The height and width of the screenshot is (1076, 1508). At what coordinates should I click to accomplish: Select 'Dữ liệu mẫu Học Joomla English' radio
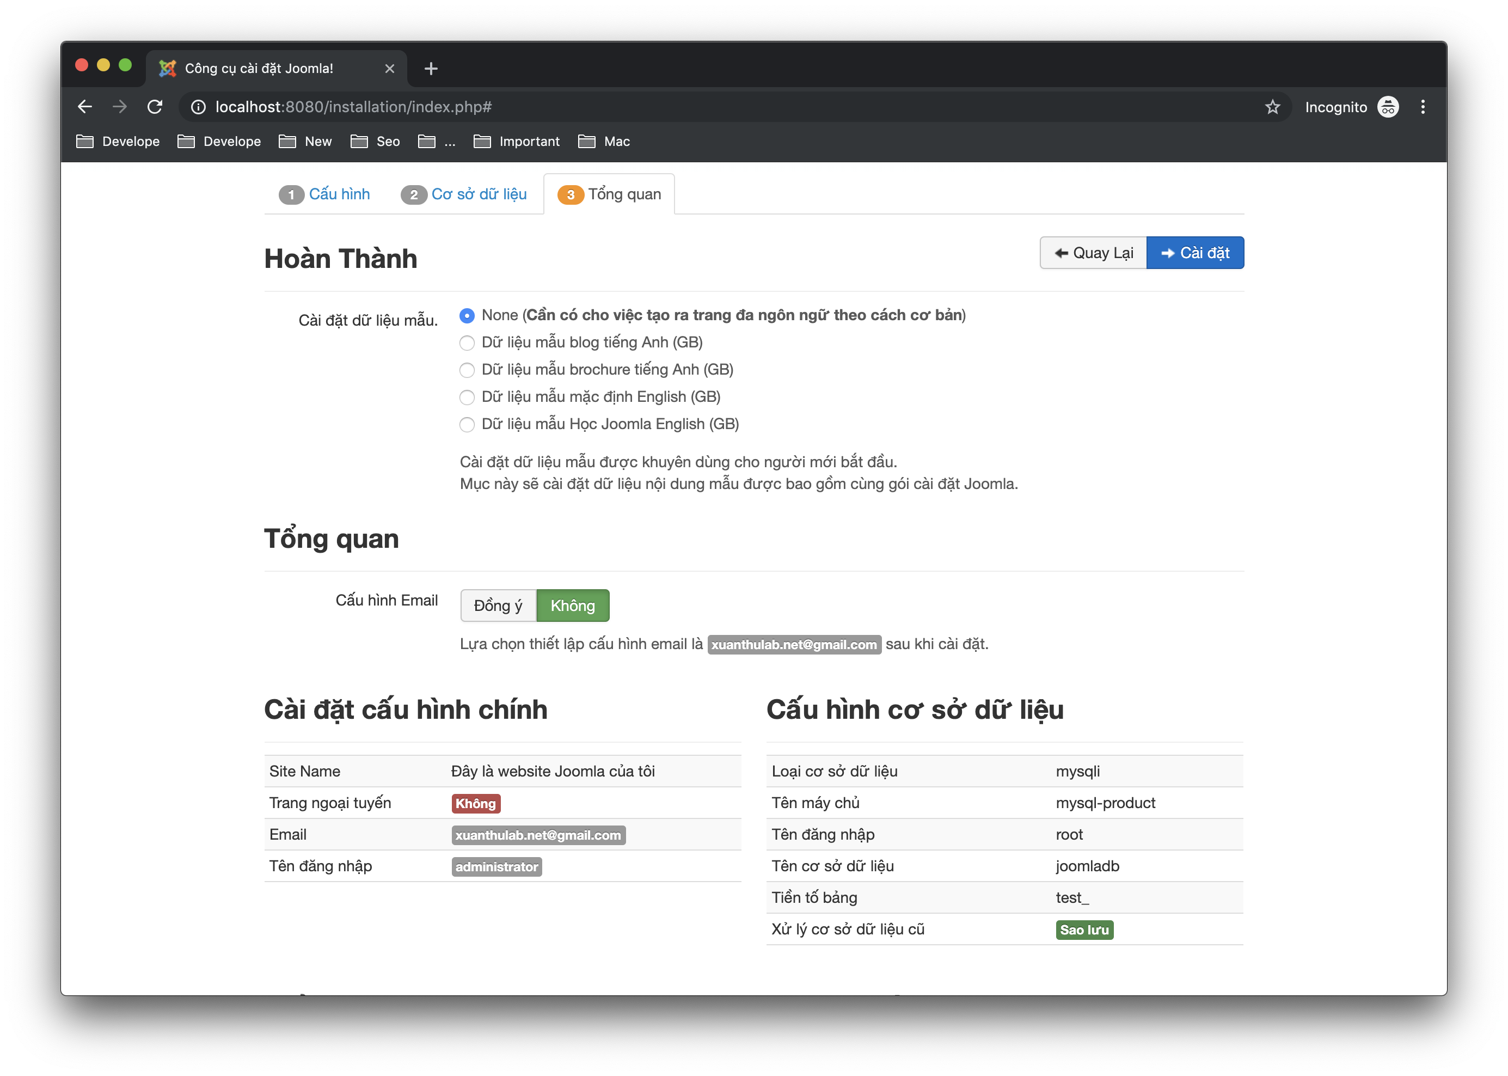point(467,424)
